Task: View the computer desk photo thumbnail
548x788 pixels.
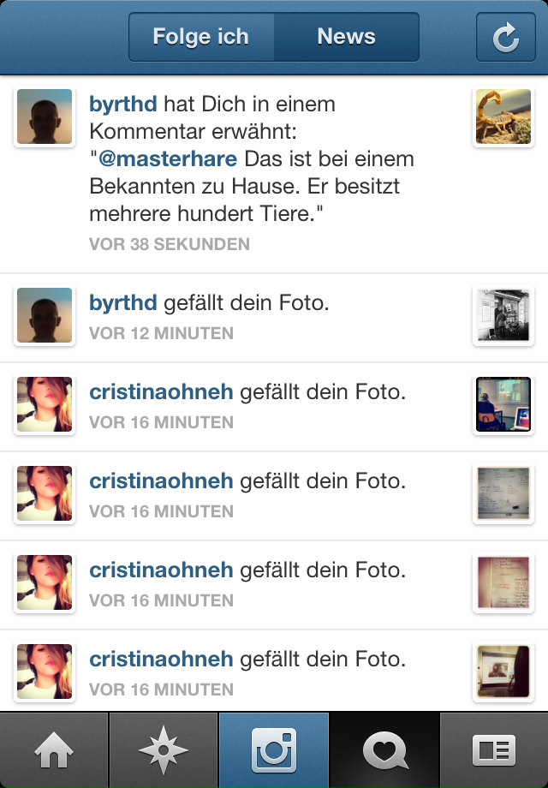Action: (503, 404)
